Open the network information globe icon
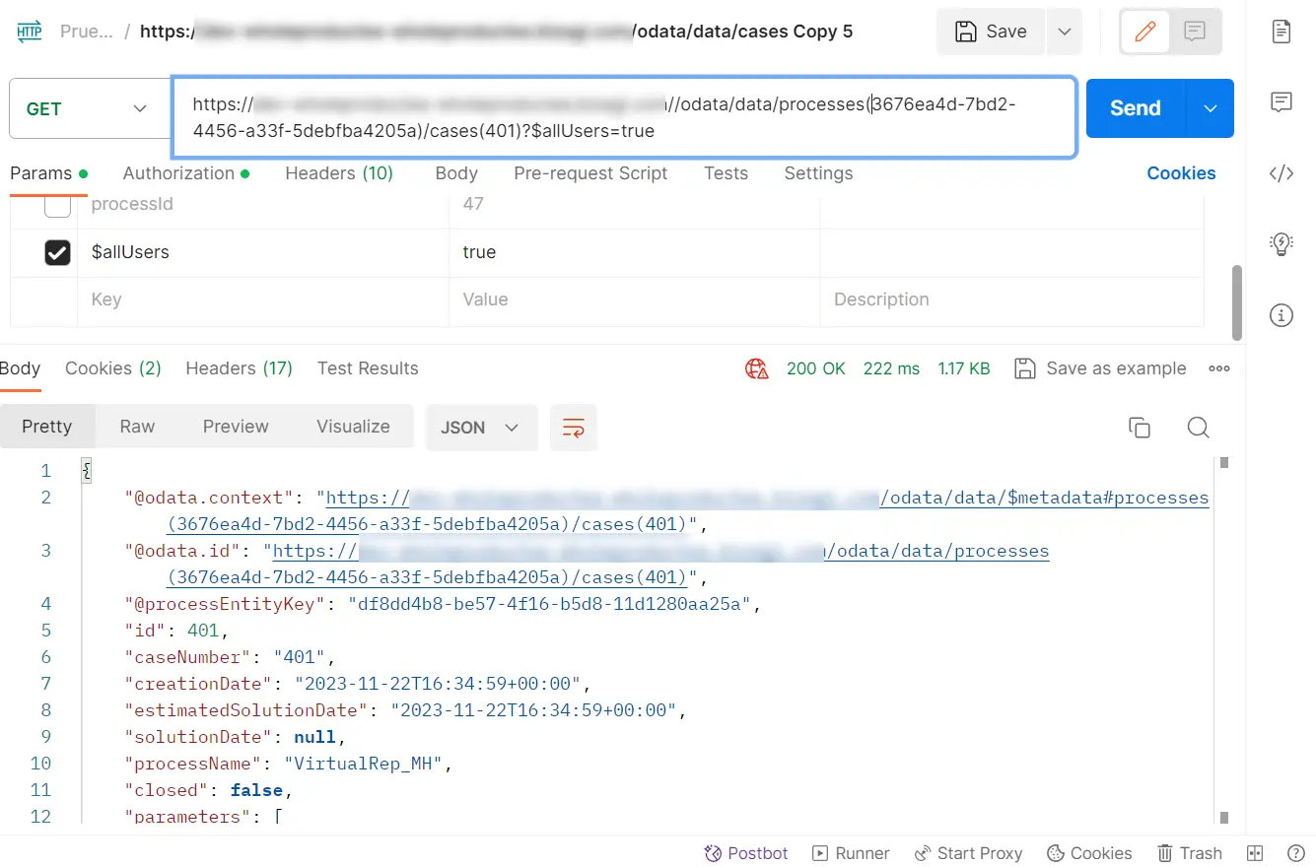The height and width of the screenshot is (867, 1316). pos(756,368)
